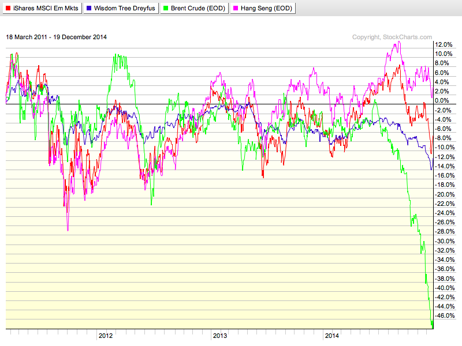The image size is (462, 346).
Task: Click the blue Wisdom Tree color swatch
Action: [89, 8]
